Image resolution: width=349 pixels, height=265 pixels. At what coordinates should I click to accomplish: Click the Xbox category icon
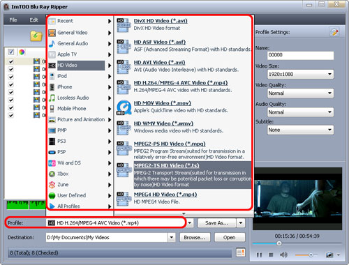[52, 174]
